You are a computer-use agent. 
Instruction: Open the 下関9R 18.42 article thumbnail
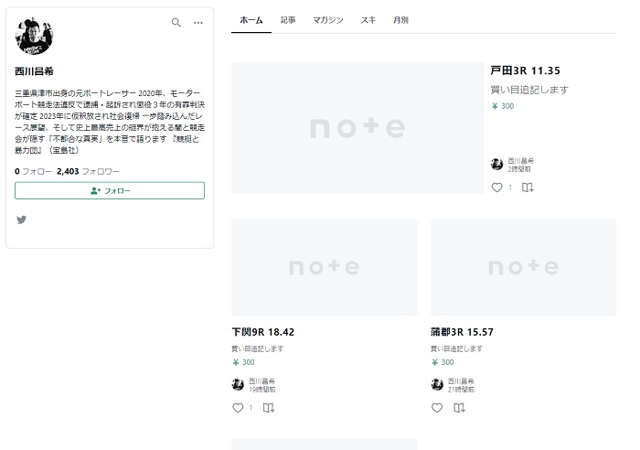click(325, 265)
